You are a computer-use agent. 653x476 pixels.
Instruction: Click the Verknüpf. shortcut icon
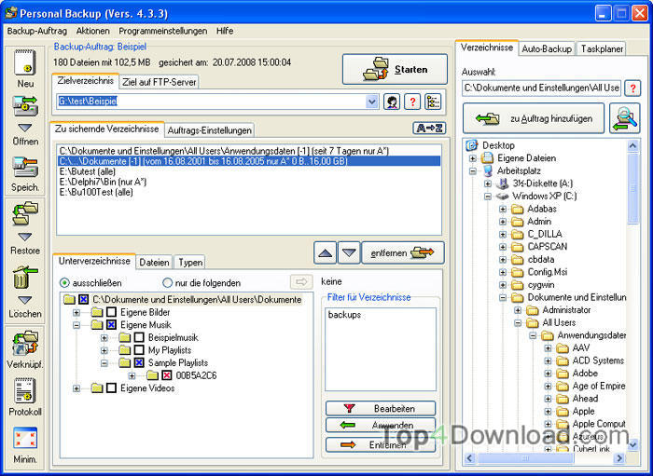[25, 343]
